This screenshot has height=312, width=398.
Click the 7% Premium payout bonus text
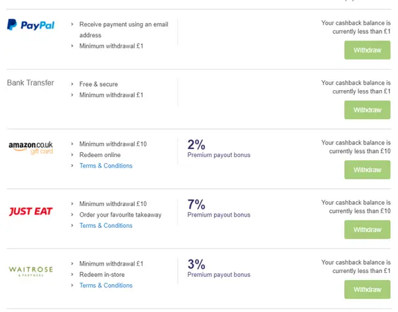pyautogui.click(x=219, y=209)
